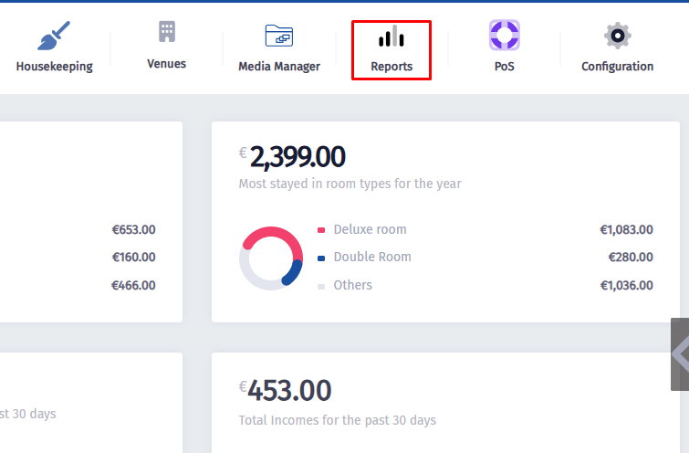Image resolution: width=689 pixels, height=453 pixels.
Task: Click the Configuration menu label
Action: [618, 67]
